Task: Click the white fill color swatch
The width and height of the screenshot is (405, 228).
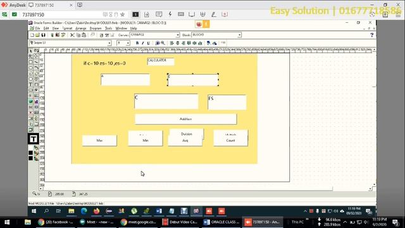Action: click(30, 148)
